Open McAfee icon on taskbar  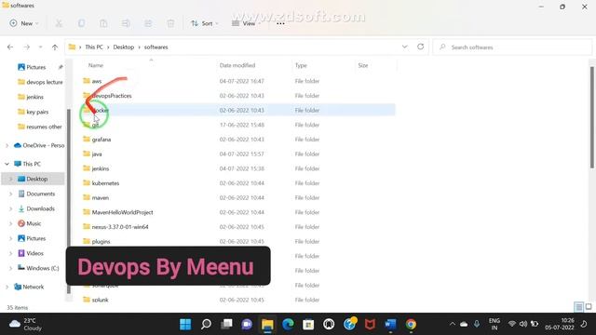click(370, 324)
